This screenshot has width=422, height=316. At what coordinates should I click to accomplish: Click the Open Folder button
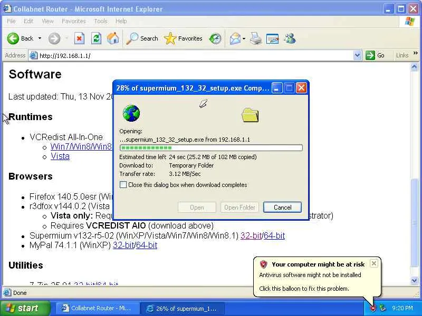[x=239, y=207]
